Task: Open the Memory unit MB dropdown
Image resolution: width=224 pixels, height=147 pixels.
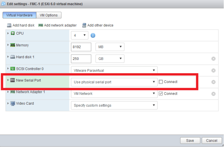Action: (x=110, y=47)
